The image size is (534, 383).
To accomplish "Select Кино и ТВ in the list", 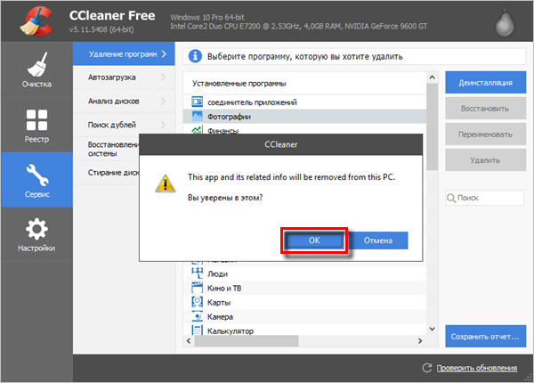I will click(x=304, y=288).
